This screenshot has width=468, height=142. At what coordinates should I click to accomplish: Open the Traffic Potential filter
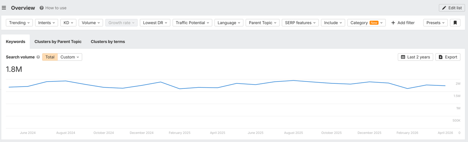[x=192, y=23]
